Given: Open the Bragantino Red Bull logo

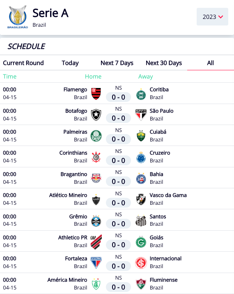Looking at the screenshot, I should [x=96, y=178].
